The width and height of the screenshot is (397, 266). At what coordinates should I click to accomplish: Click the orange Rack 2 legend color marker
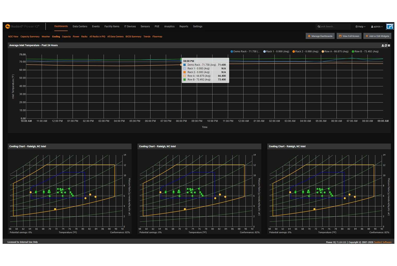point(294,52)
